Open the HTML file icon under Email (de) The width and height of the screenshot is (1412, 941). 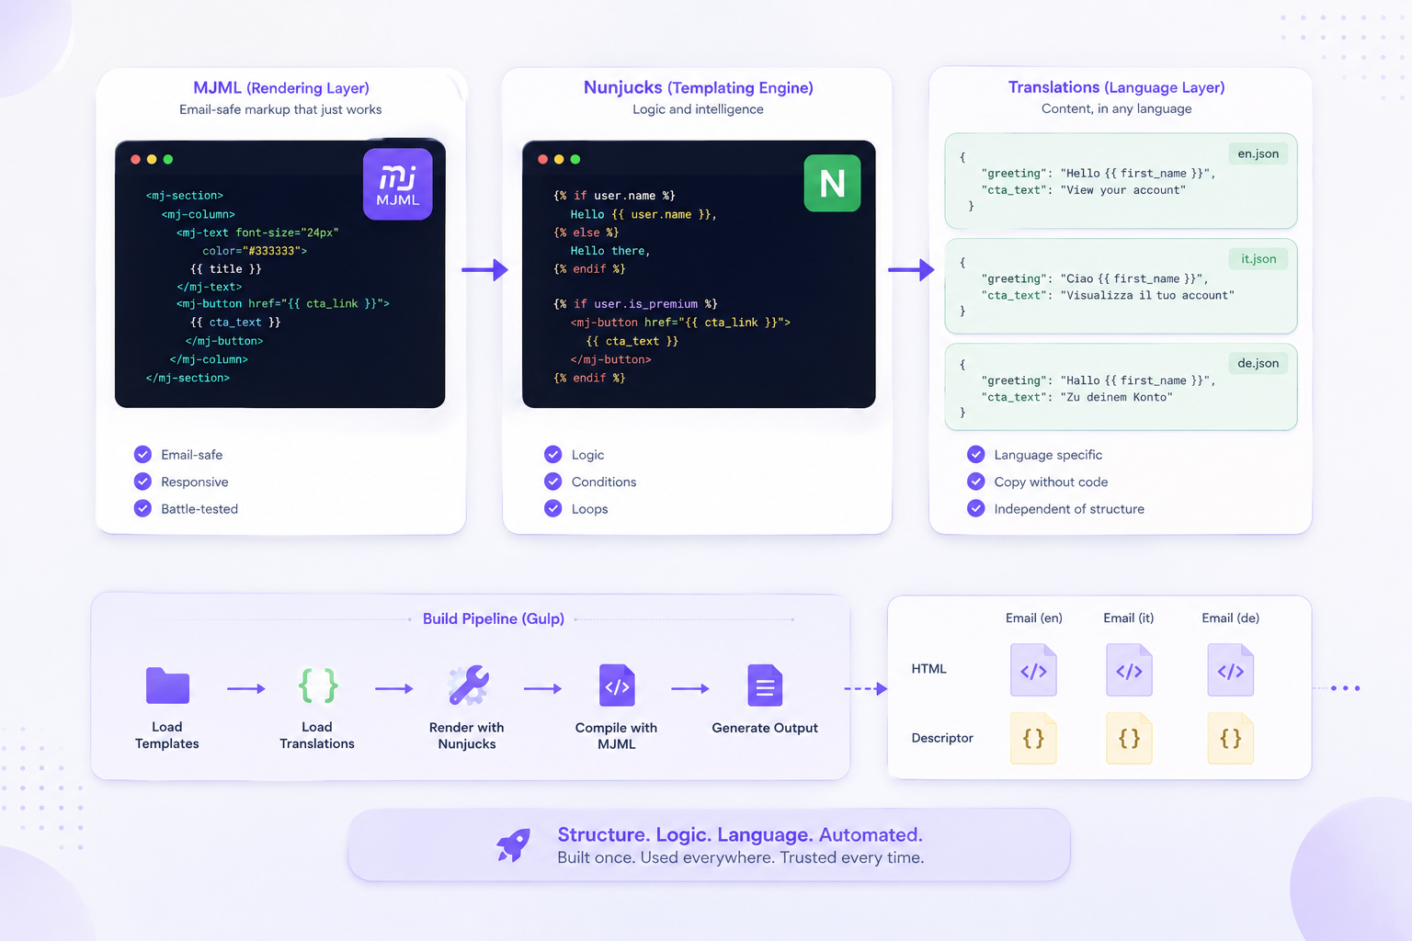[1230, 670]
